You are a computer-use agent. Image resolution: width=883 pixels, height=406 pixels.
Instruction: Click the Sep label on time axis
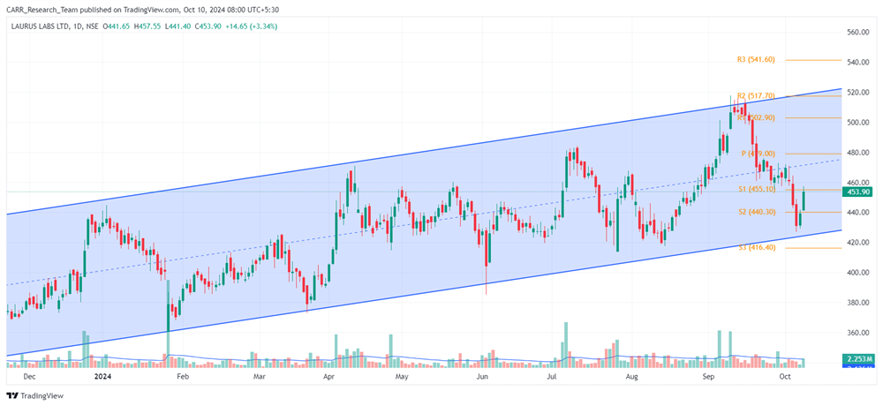pos(707,376)
